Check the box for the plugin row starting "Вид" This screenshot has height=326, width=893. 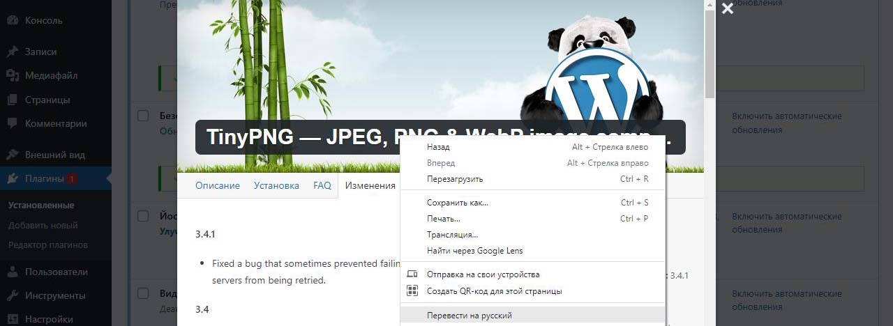143,293
